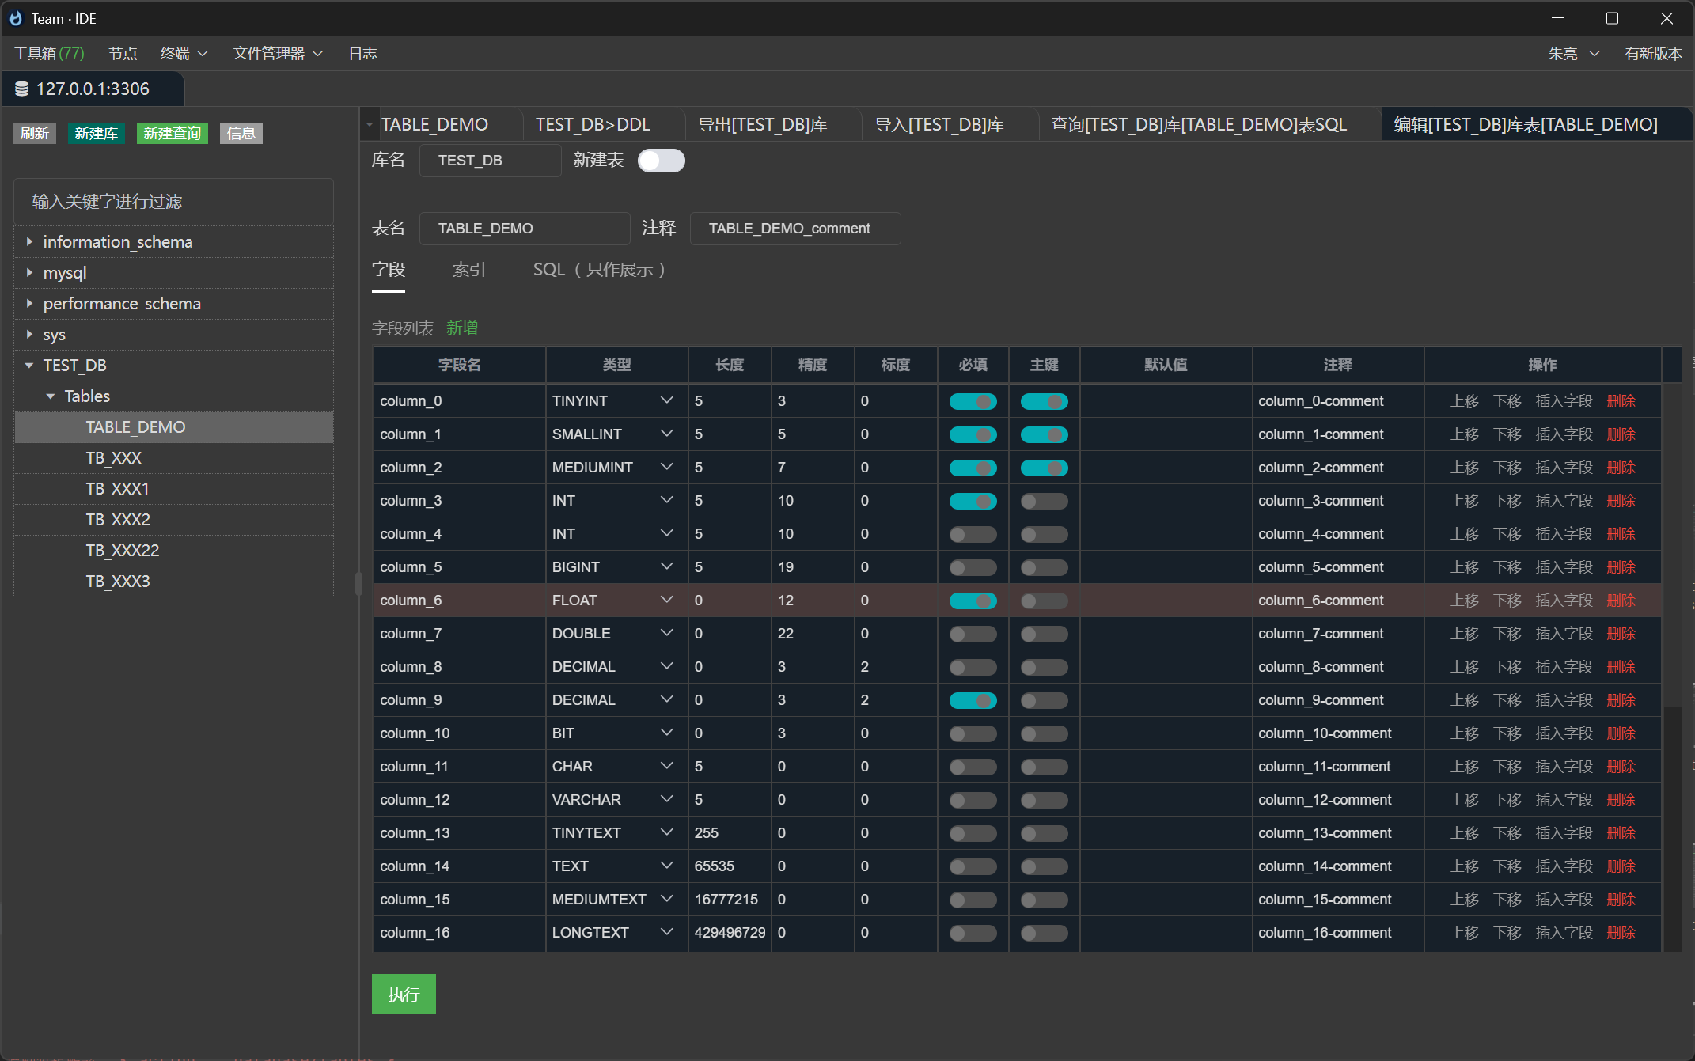1695x1061 pixels.
Task: Switch to the TEST_DB>DDL tab
Action: pyautogui.click(x=592, y=124)
